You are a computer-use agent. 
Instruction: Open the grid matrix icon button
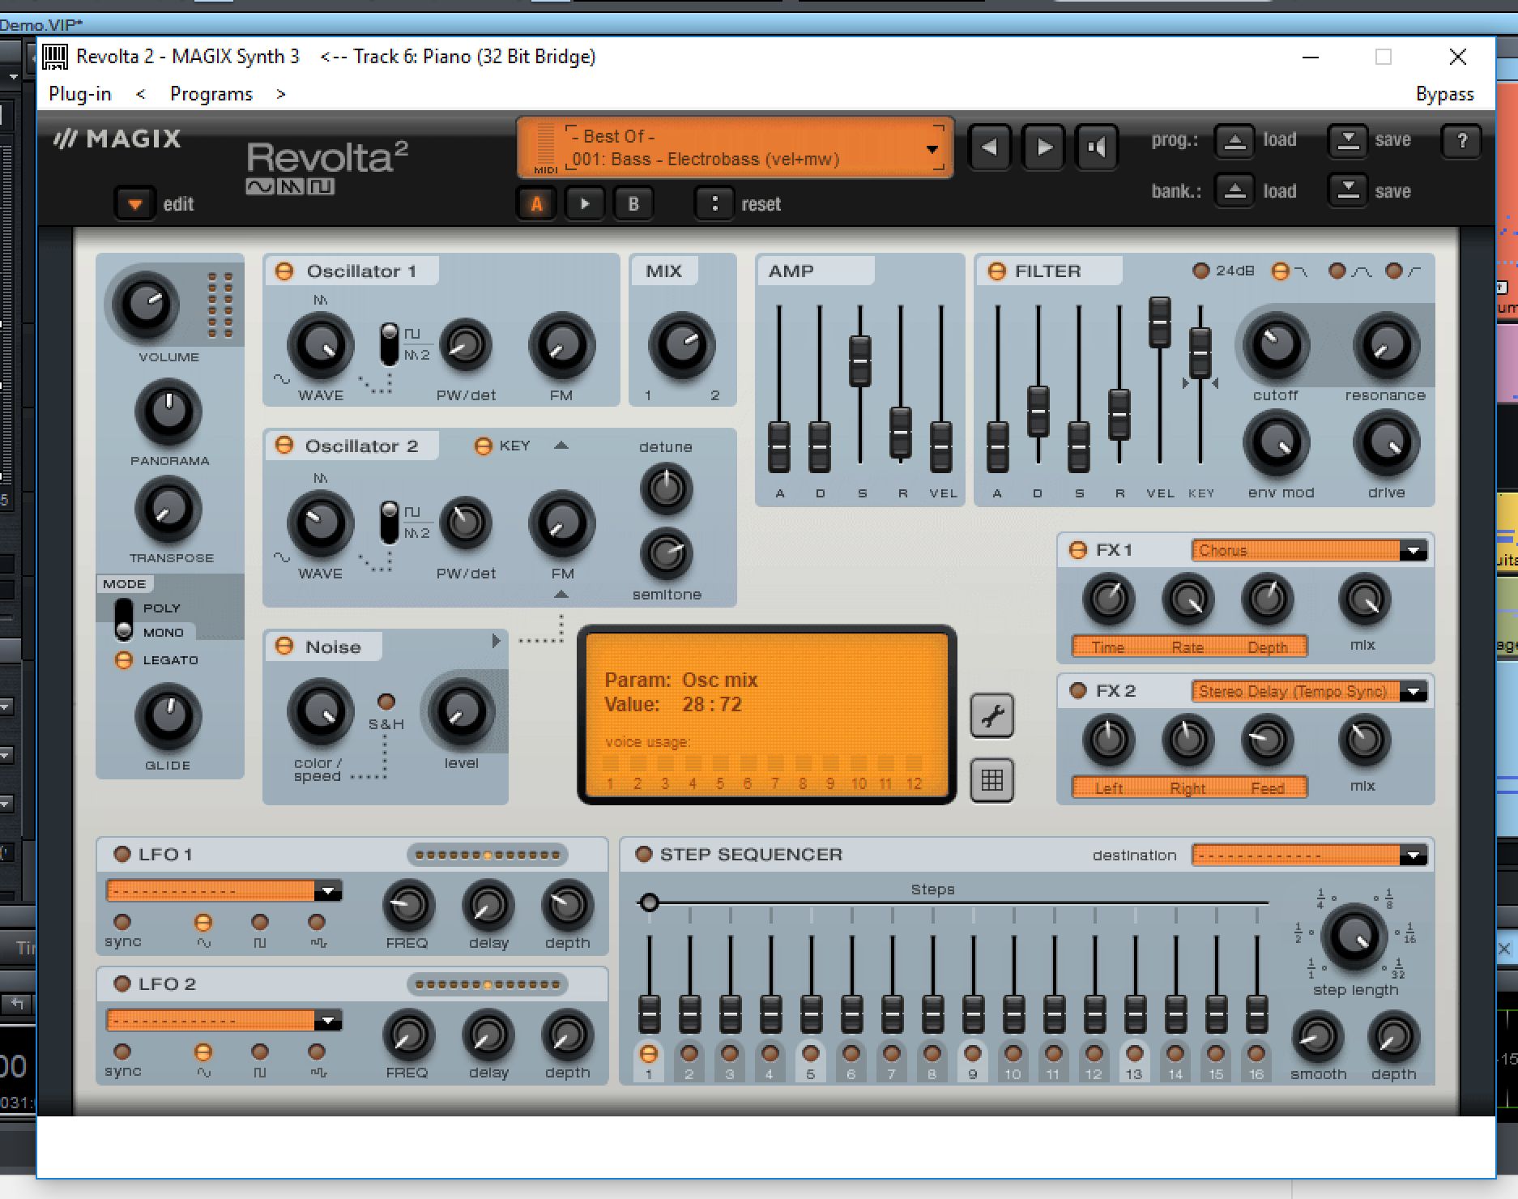(992, 780)
